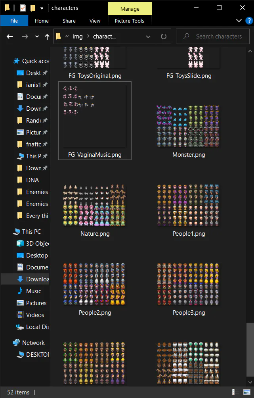Viewport: 254px width, 398px height.
Task: Open the pinned Pictures item in Quick access
Action: (x=32, y=132)
